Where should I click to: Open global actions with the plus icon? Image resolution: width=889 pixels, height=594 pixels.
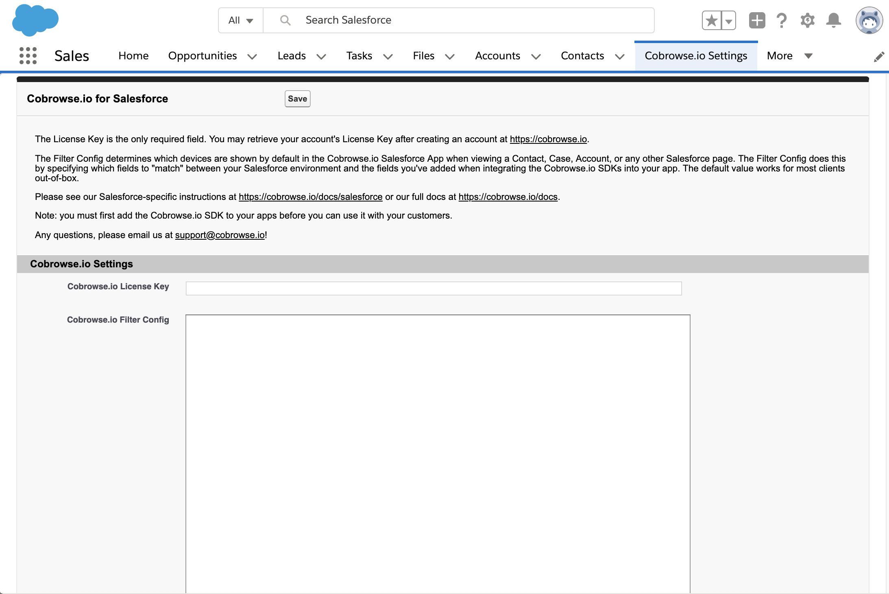[756, 20]
